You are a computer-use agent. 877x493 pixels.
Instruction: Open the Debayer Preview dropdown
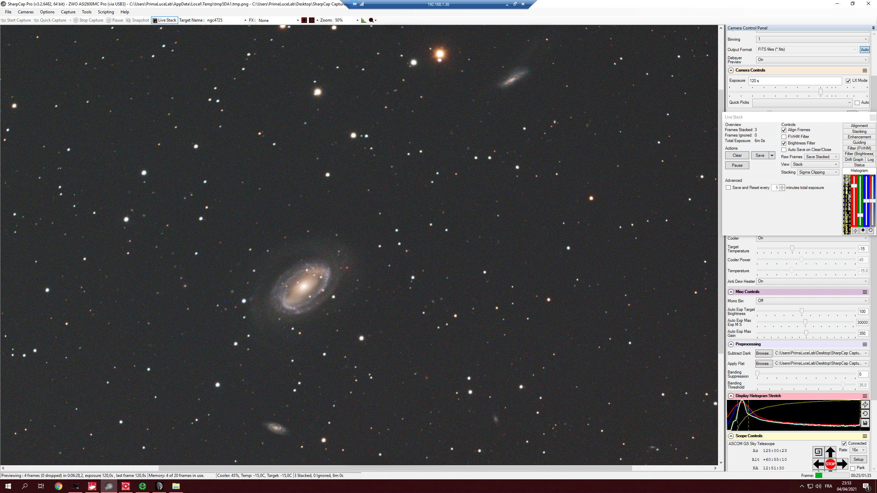(812, 60)
